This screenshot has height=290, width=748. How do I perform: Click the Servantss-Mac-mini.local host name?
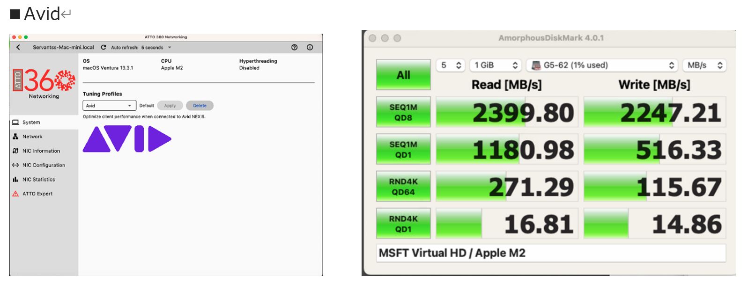pos(63,47)
